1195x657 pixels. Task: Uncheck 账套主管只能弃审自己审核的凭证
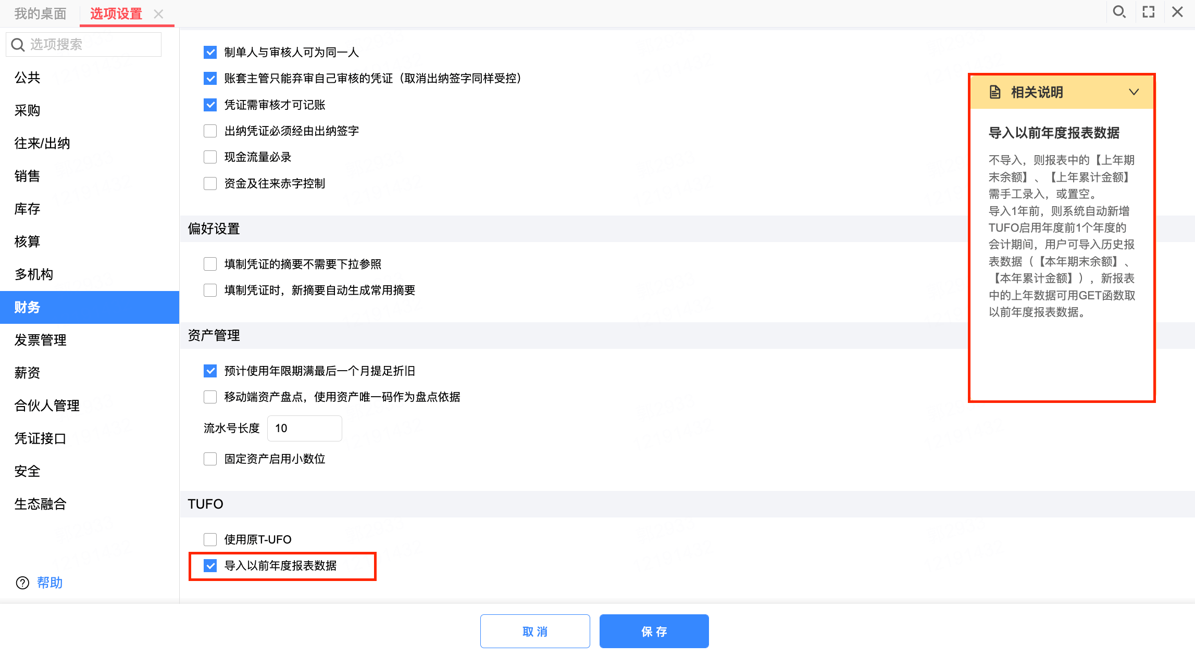210,78
